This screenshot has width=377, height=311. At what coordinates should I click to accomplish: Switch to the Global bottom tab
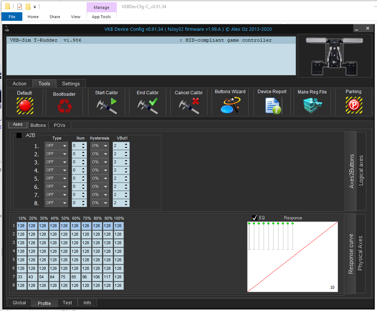[19, 302]
